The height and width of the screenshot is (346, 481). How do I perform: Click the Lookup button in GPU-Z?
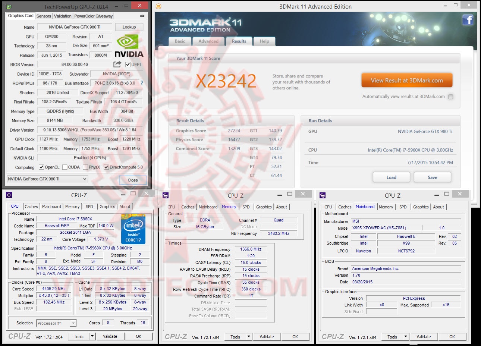(129, 27)
